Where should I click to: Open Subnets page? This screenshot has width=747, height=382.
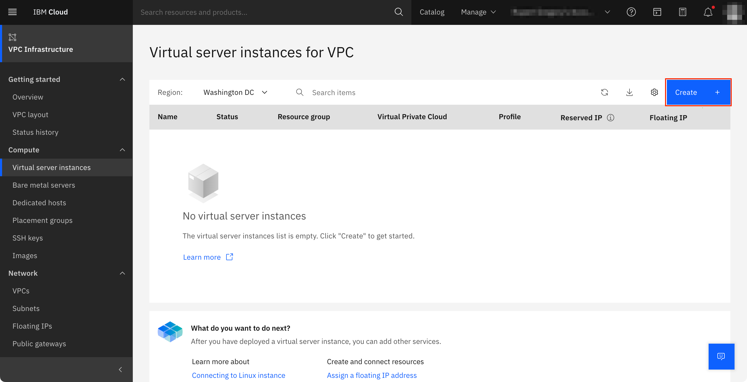pos(26,309)
